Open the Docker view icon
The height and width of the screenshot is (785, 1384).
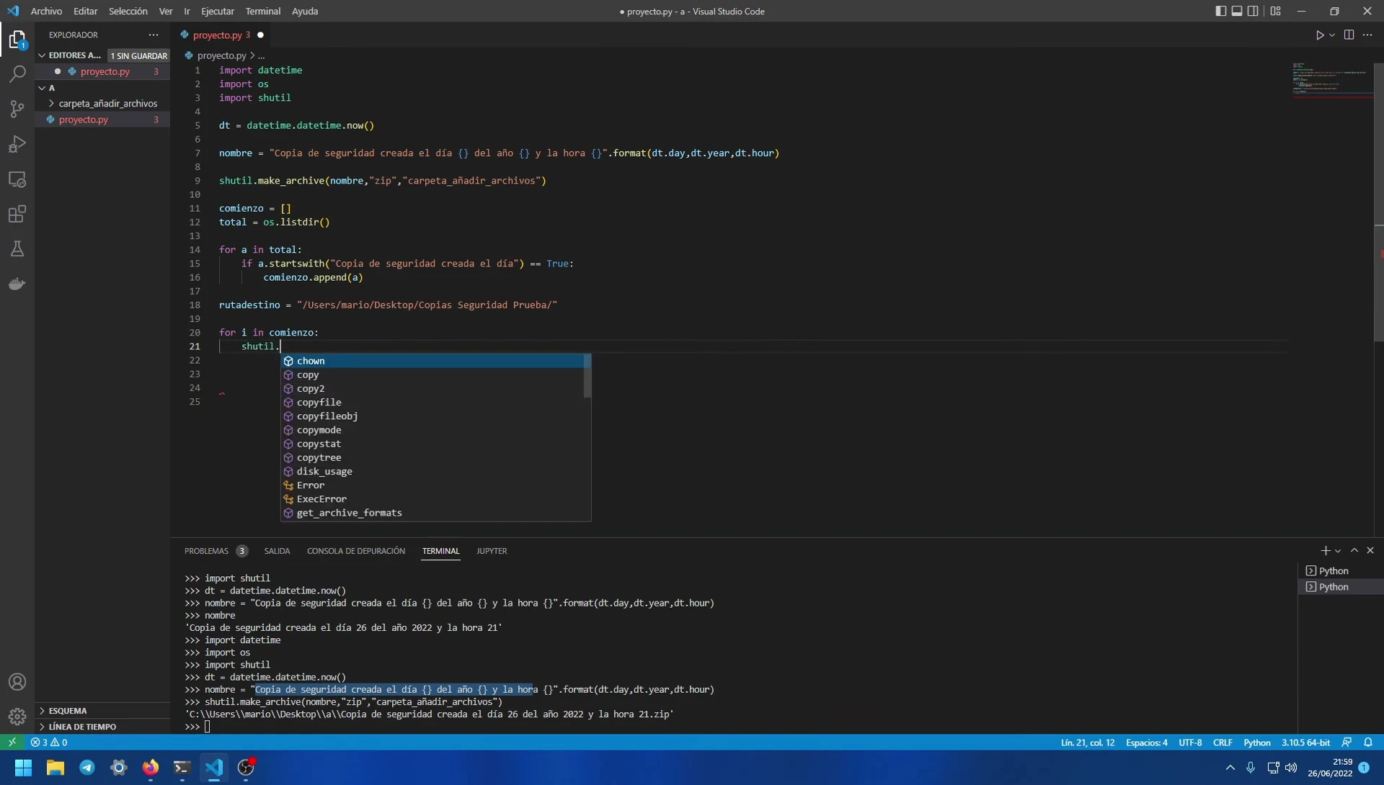click(x=17, y=284)
